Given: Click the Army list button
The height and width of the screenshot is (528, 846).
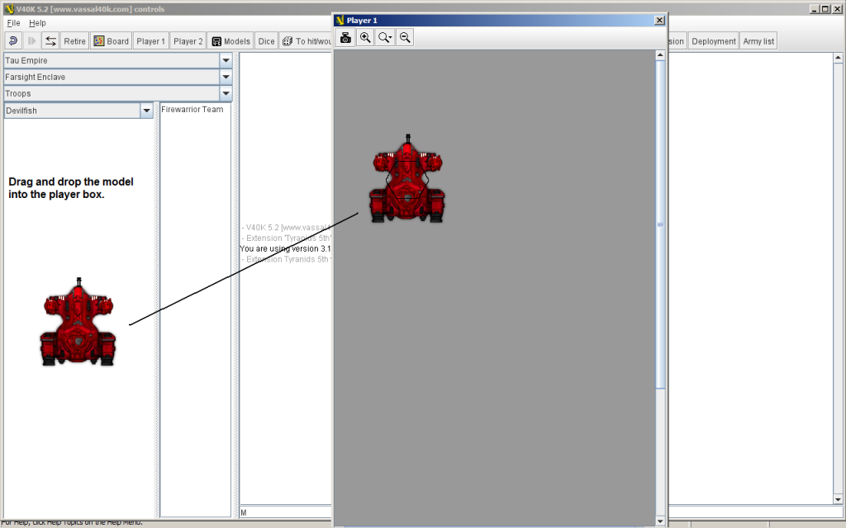Looking at the screenshot, I should [758, 41].
